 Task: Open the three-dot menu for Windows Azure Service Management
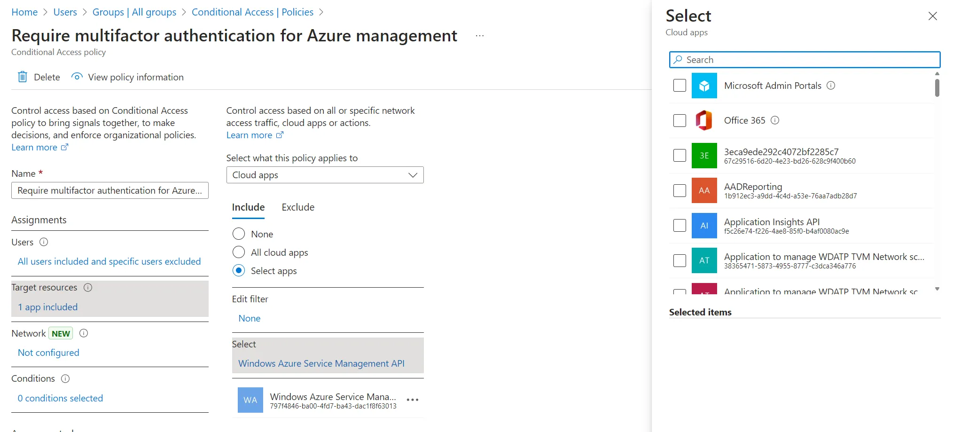tap(412, 400)
